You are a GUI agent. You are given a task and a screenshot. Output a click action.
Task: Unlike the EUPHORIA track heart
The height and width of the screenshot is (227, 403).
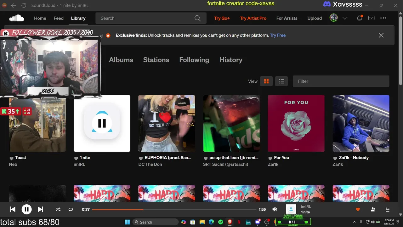coord(141,158)
